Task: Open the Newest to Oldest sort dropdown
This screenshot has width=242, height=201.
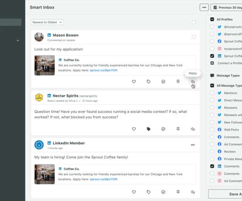Action: (x=47, y=22)
